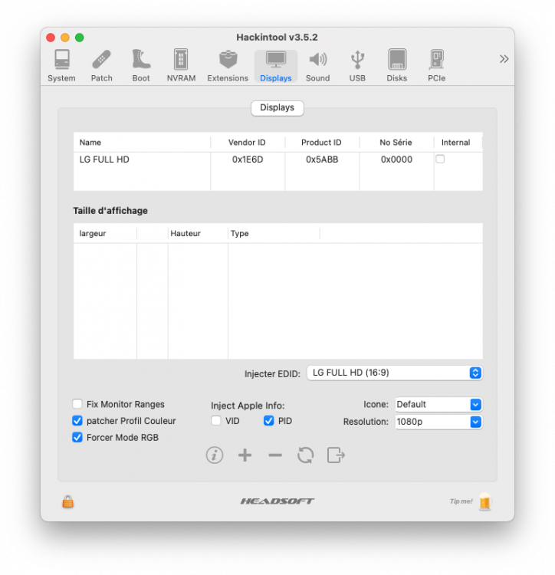Open the Injecter EDID dropdown

pos(395,373)
